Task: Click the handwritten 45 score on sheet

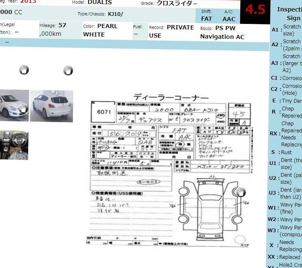Action: (x=239, y=114)
